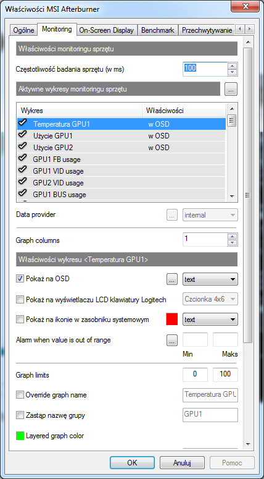Switch to the On-Screen Display tab

(106, 30)
